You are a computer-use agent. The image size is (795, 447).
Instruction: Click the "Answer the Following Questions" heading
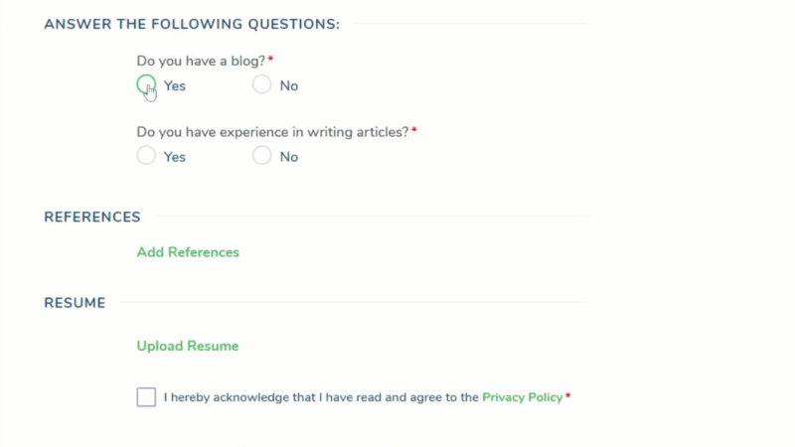192,24
